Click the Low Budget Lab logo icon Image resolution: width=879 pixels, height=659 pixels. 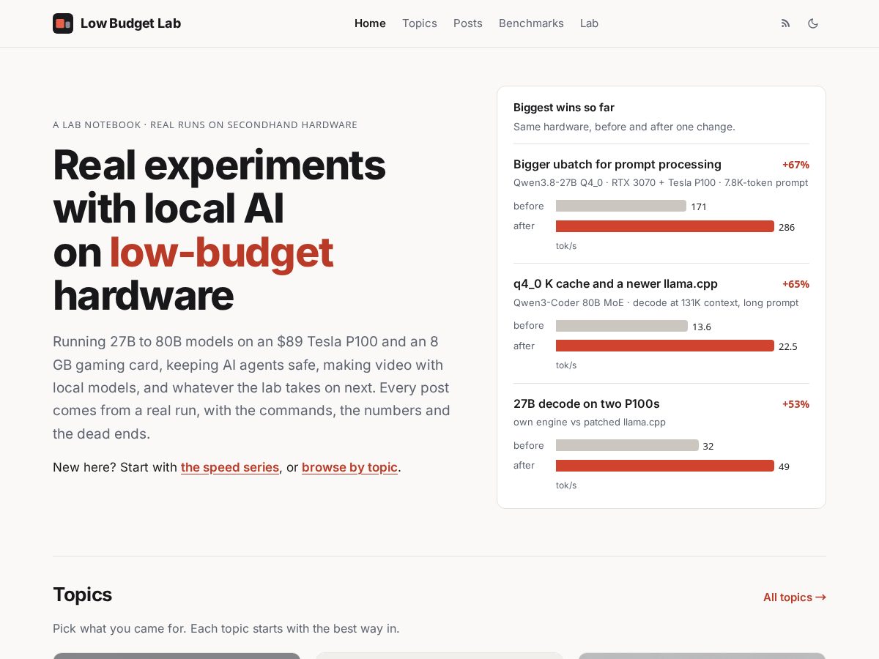click(x=63, y=23)
